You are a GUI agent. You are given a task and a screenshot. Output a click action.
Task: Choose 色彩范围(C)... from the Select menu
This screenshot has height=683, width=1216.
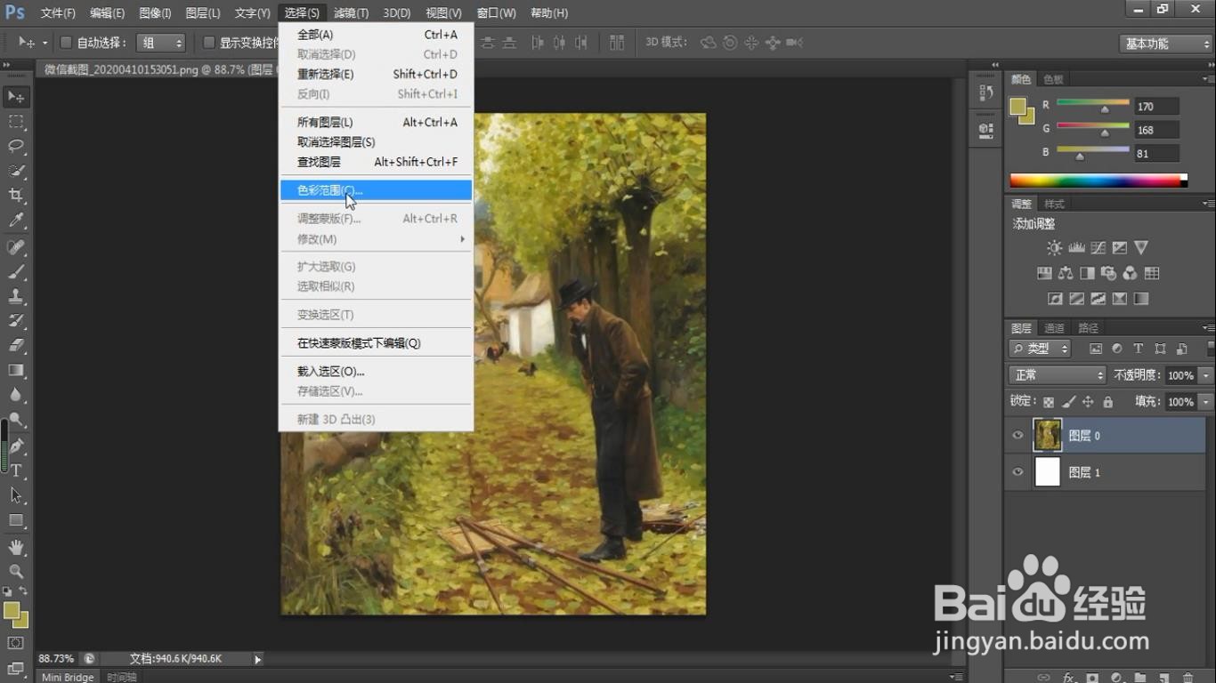[x=376, y=190]
